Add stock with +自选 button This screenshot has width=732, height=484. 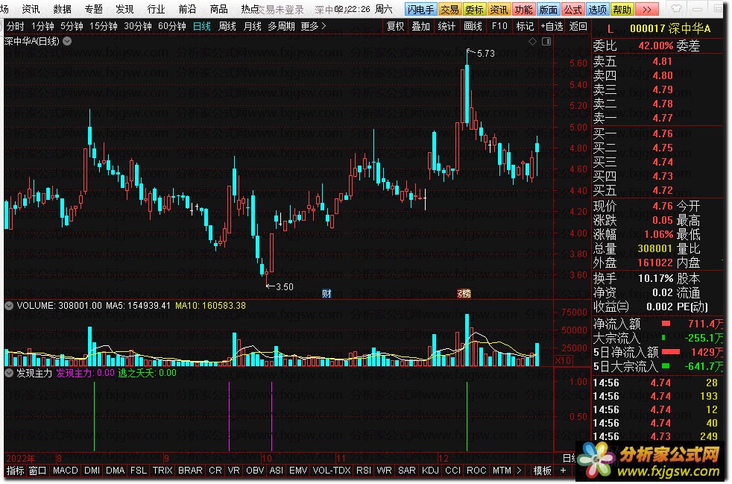tap(552, 26)
